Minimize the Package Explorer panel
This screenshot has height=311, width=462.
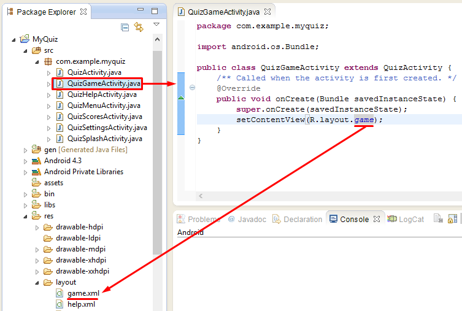click(x=141, y=10)
